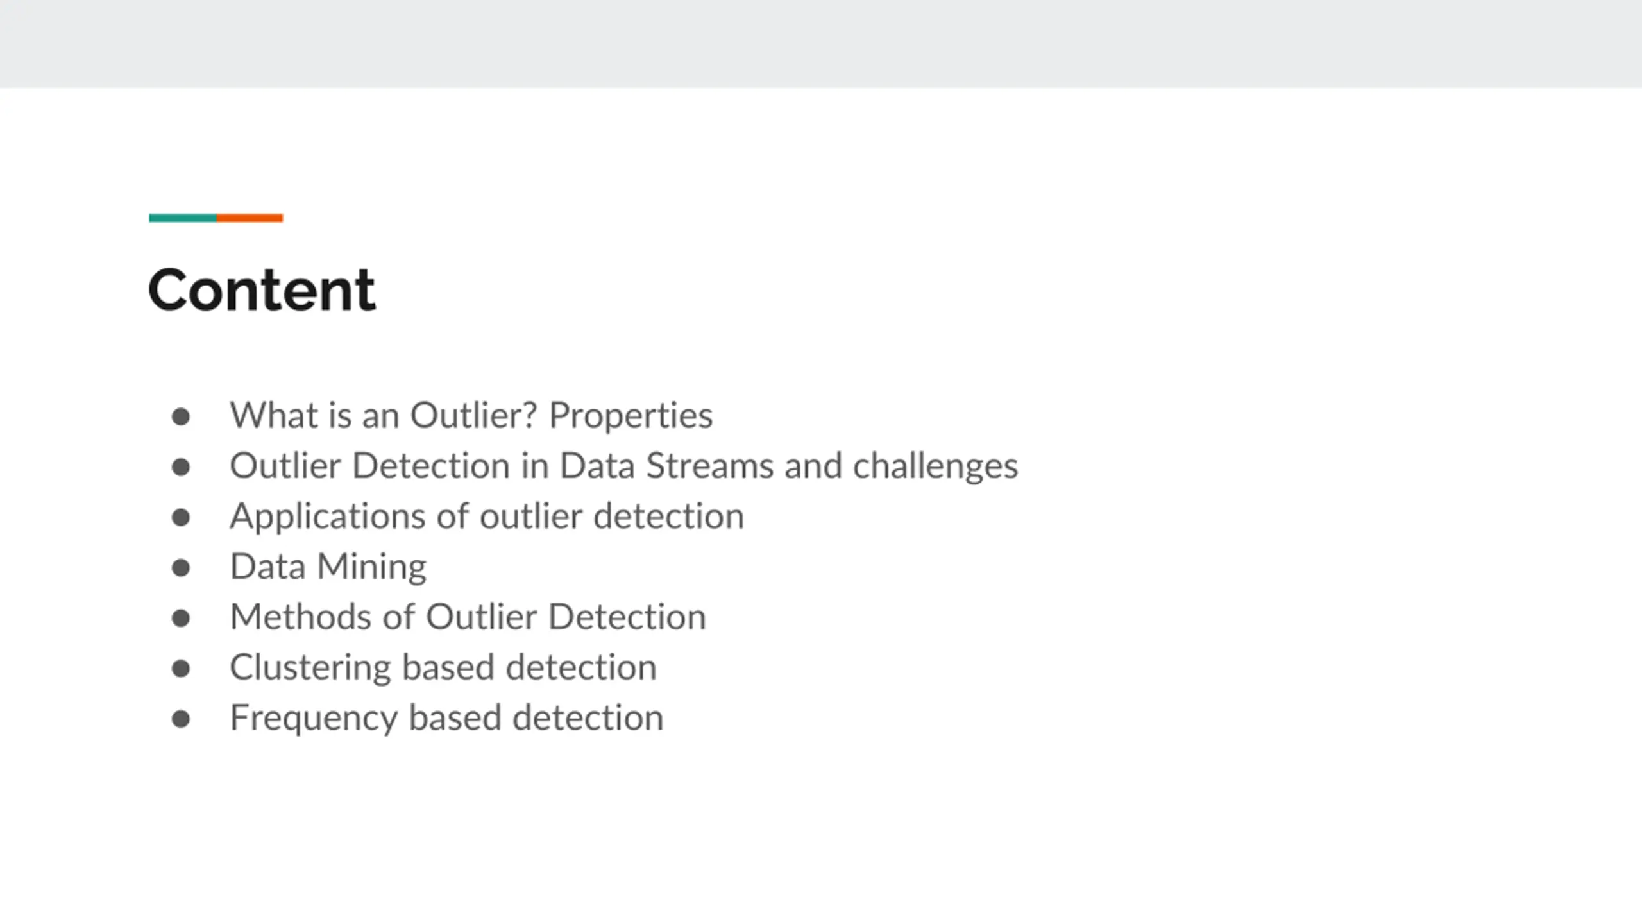
Task: Click bullet dot beside Outlier Detection in Data Streams
Action: click(x=181, y=467)
